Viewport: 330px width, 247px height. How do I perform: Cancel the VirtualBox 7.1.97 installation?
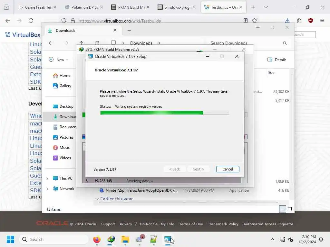(x=228, y=169)
